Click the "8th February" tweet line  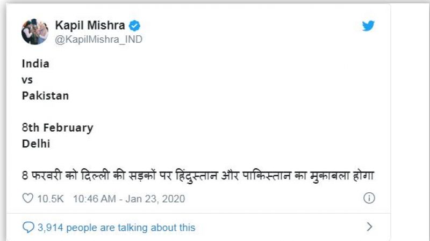(58, 128)
